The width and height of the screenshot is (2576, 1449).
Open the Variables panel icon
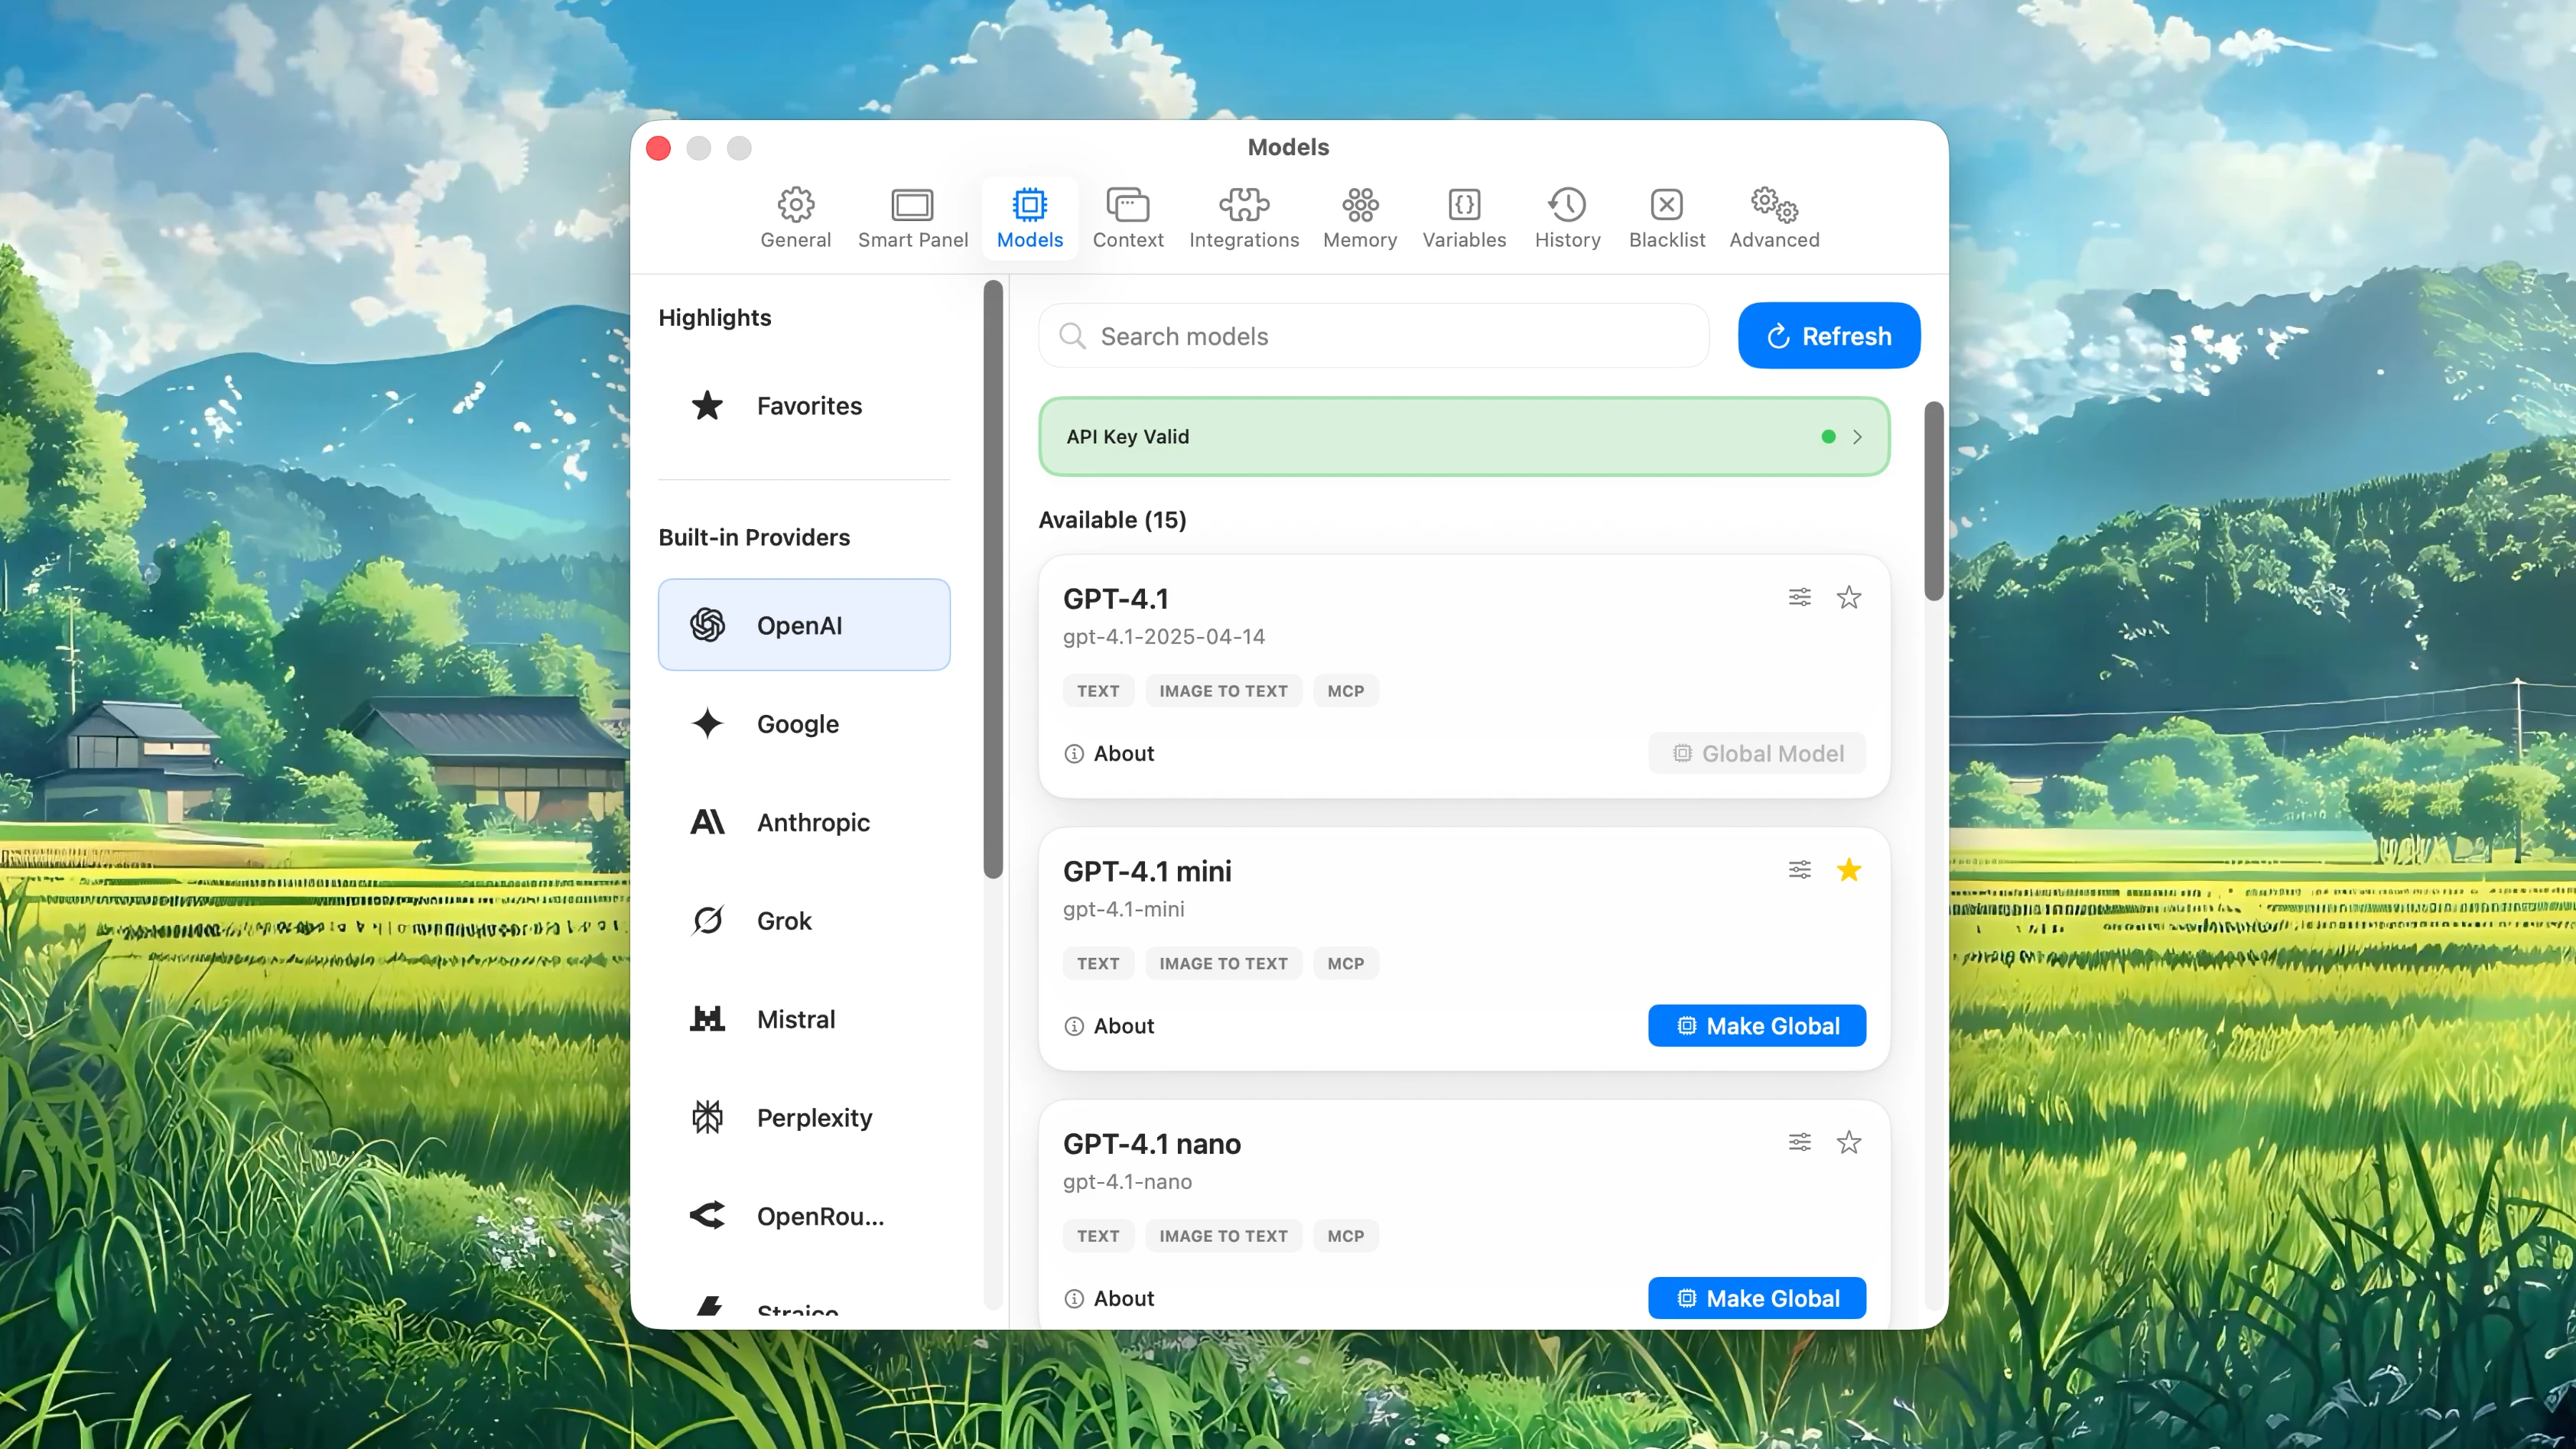(1463, 217)
